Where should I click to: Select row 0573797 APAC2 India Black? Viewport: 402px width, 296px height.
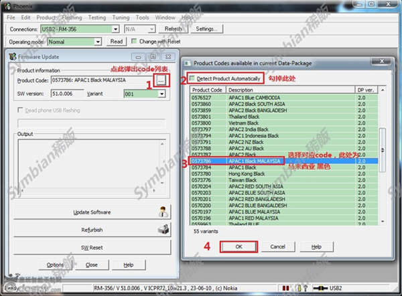tap(284, 129)
